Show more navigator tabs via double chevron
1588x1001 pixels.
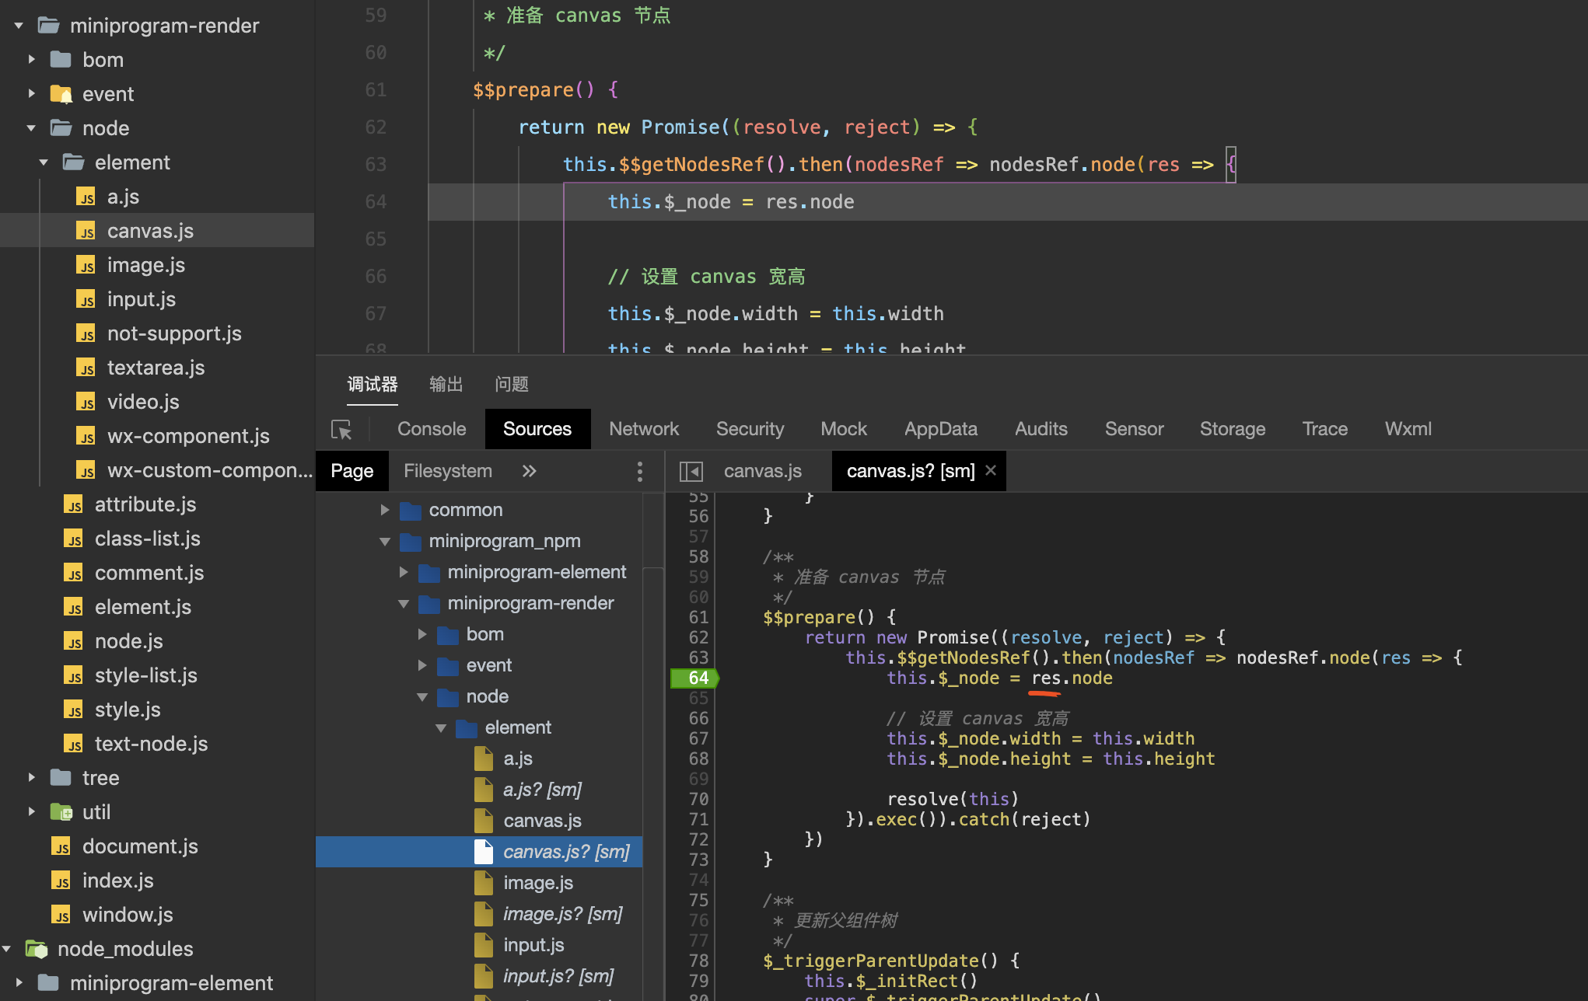pos(529,471)
